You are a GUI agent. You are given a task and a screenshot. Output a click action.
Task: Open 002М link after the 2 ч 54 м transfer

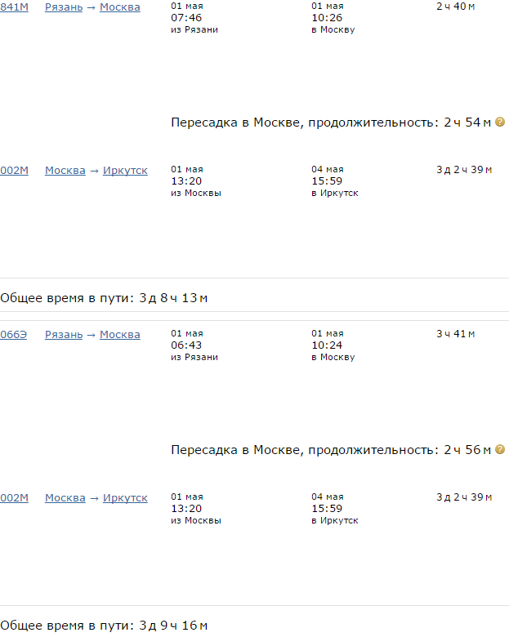click(14, 171)
